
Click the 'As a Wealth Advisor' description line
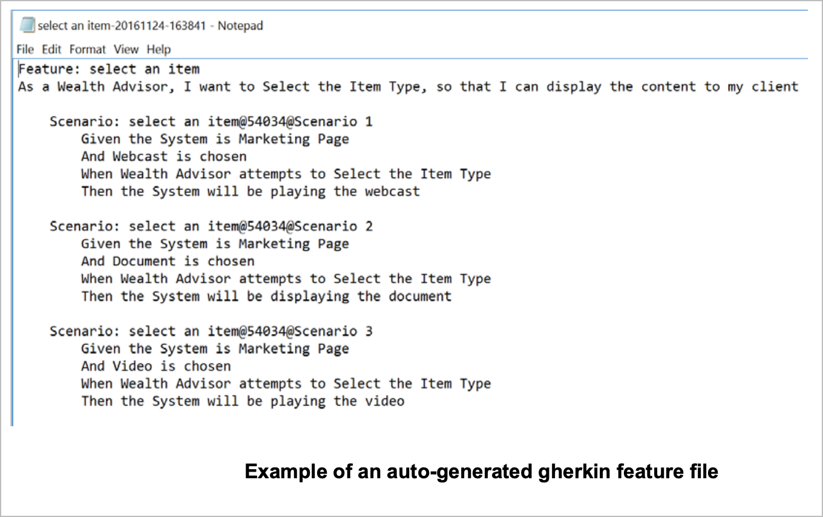click(x=408, y=87)
